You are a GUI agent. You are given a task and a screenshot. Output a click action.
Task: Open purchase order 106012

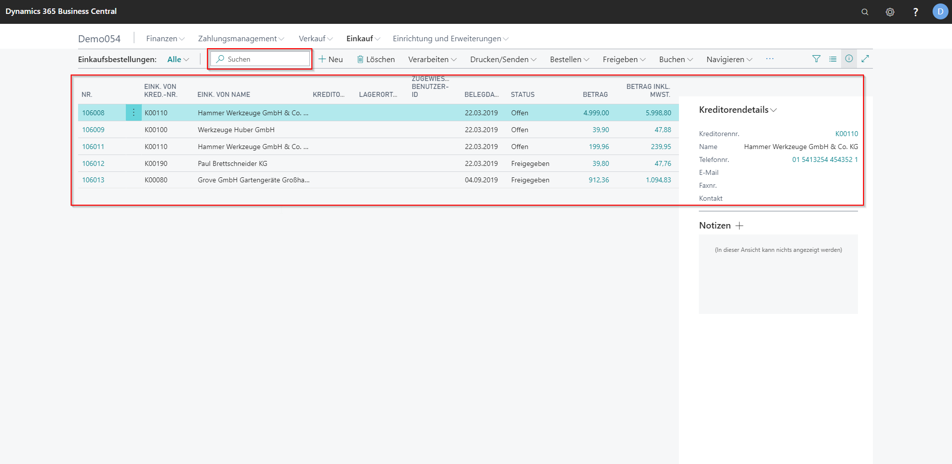tap(93, 163)
